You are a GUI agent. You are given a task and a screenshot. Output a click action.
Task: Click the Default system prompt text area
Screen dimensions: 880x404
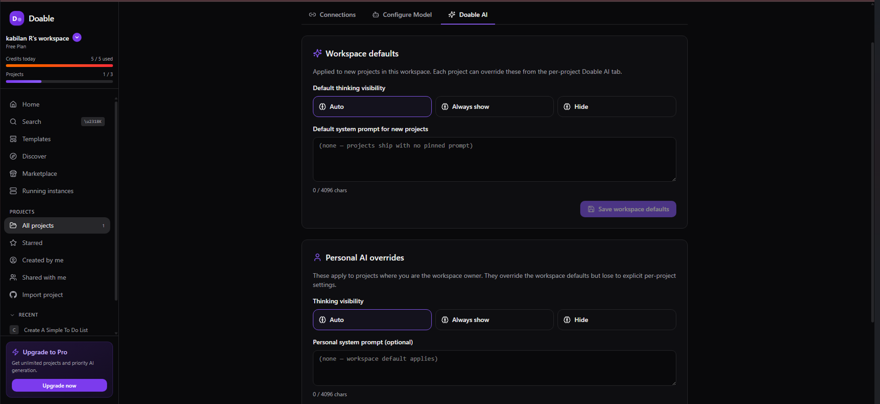(494, 159)
